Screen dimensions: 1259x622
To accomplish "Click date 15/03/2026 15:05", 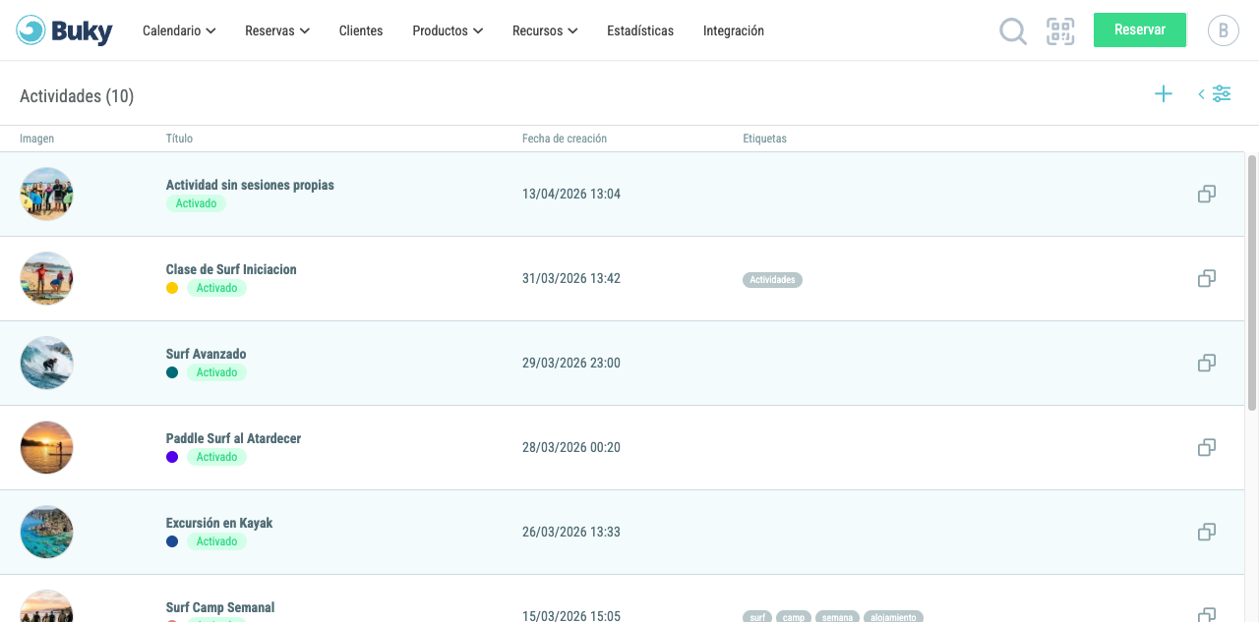I will click(x=571, y=616).
